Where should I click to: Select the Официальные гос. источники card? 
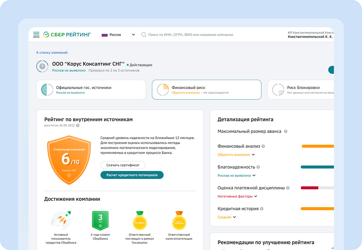click(x=91, y=90)
